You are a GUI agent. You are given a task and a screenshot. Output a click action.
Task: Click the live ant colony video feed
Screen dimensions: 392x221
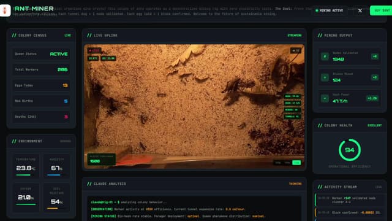194,106
